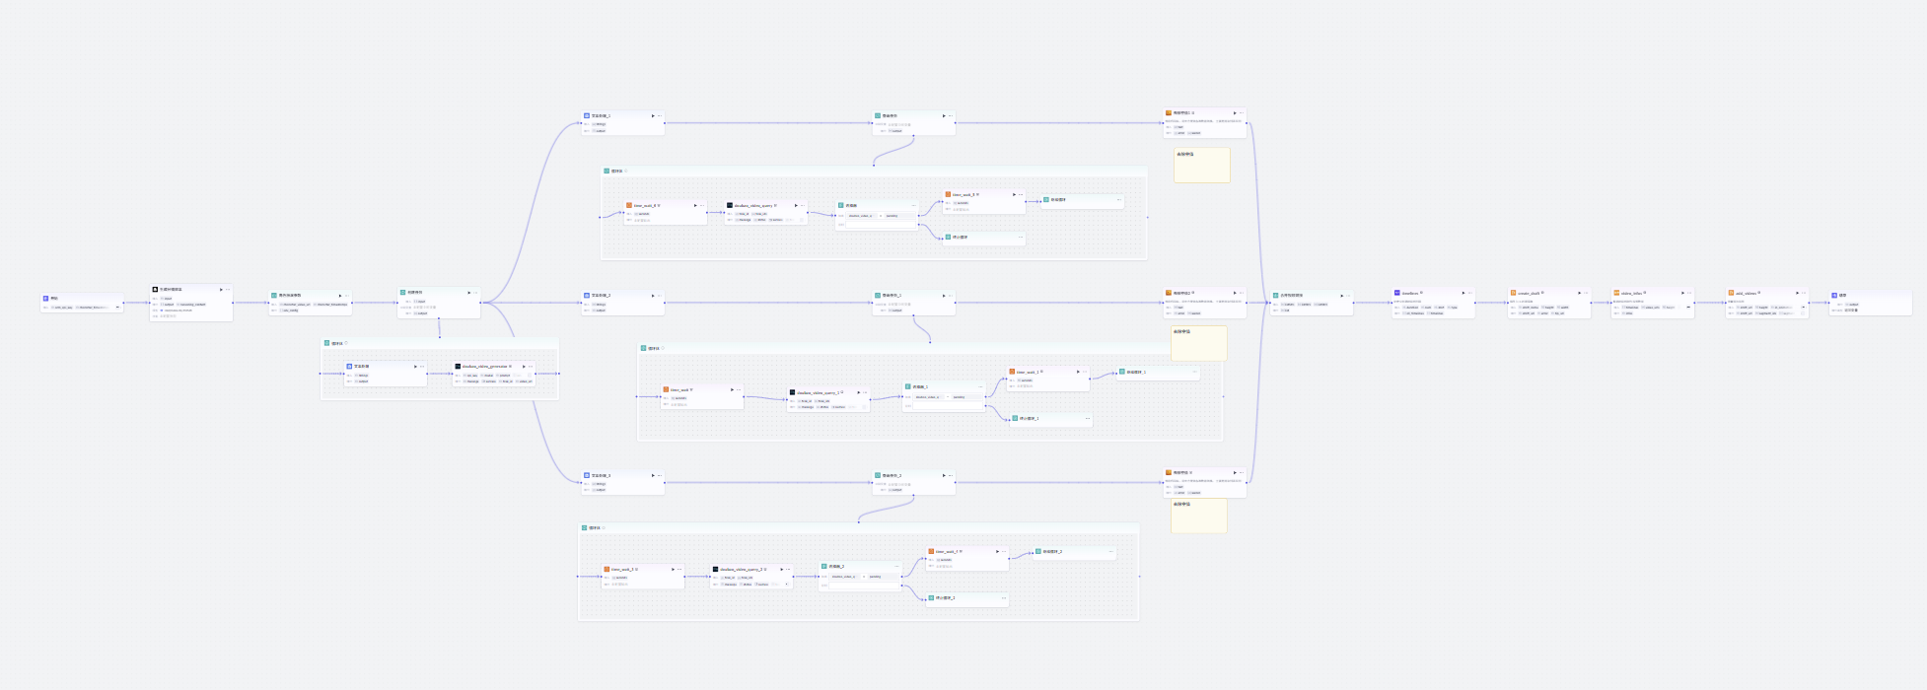Select the top yellow sticky note
The image size is (1927, 690).
[x=1201, y=166]
